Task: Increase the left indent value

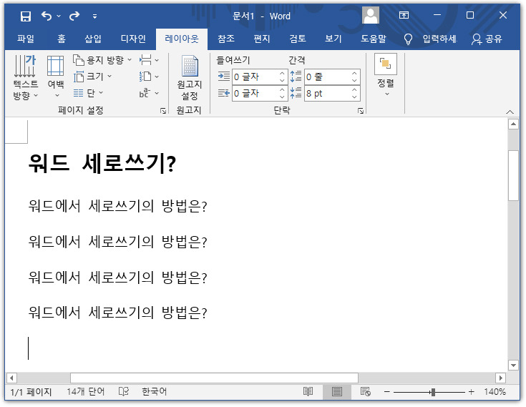Action: point(282,73)
